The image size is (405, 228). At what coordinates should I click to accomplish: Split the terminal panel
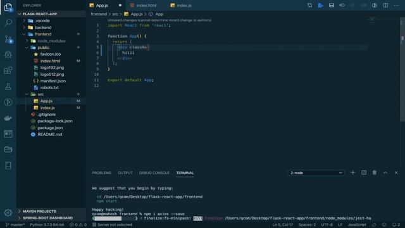coord(364,173)
